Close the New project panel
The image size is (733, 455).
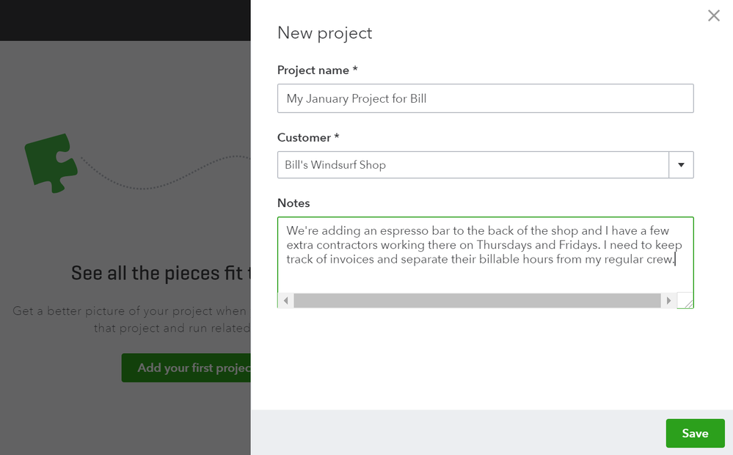pos(713,15)
